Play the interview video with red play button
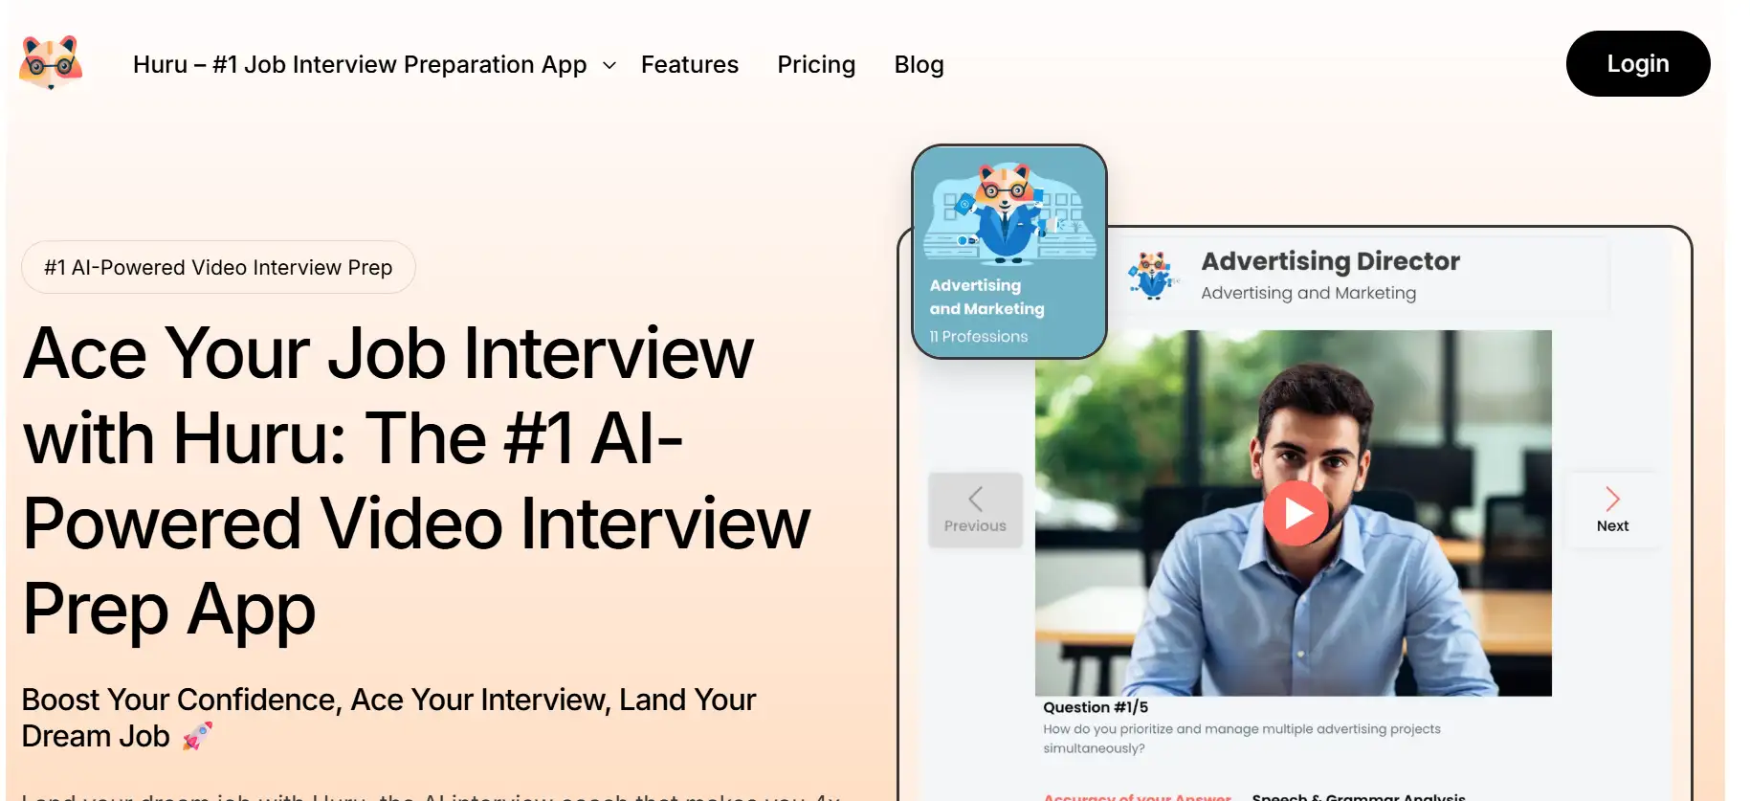 tap(1295, 514)
